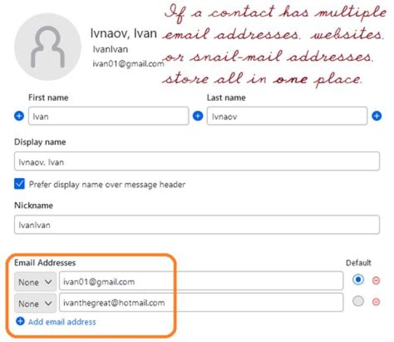394x342 pixels.
Task: Click the Last name field containing Ivnaov
Action: coord(287,116)
